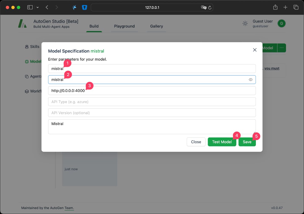The height and width of the screenshot is (214, 304).
Task: Click the API Version input field
Action: (x=152, y=113)
